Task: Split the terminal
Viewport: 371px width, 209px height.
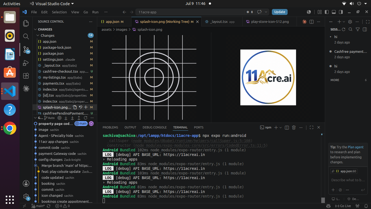Action: 287,127
